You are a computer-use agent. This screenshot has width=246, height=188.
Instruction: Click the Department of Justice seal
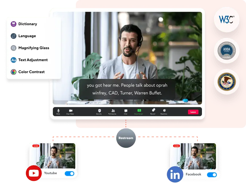point(227,82)
